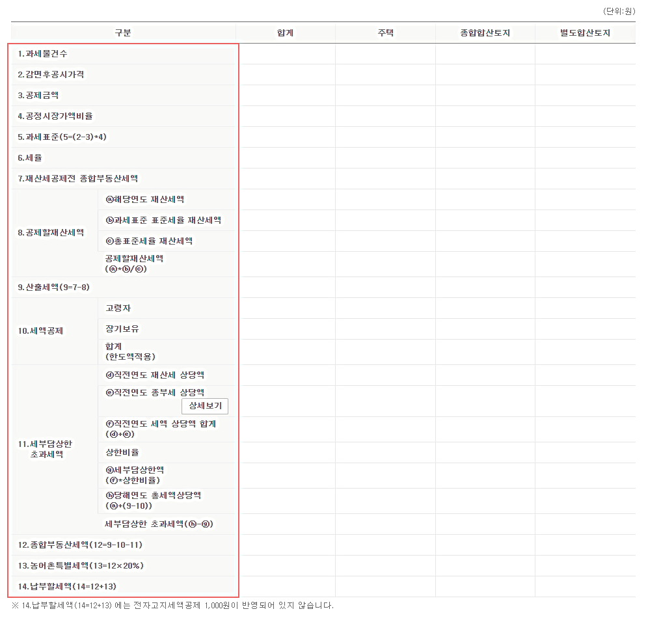
Task: Click the sub-row 공제할재산세액 (ⓐ*ⓑ/ⓒ)
Action: point(134,263)
